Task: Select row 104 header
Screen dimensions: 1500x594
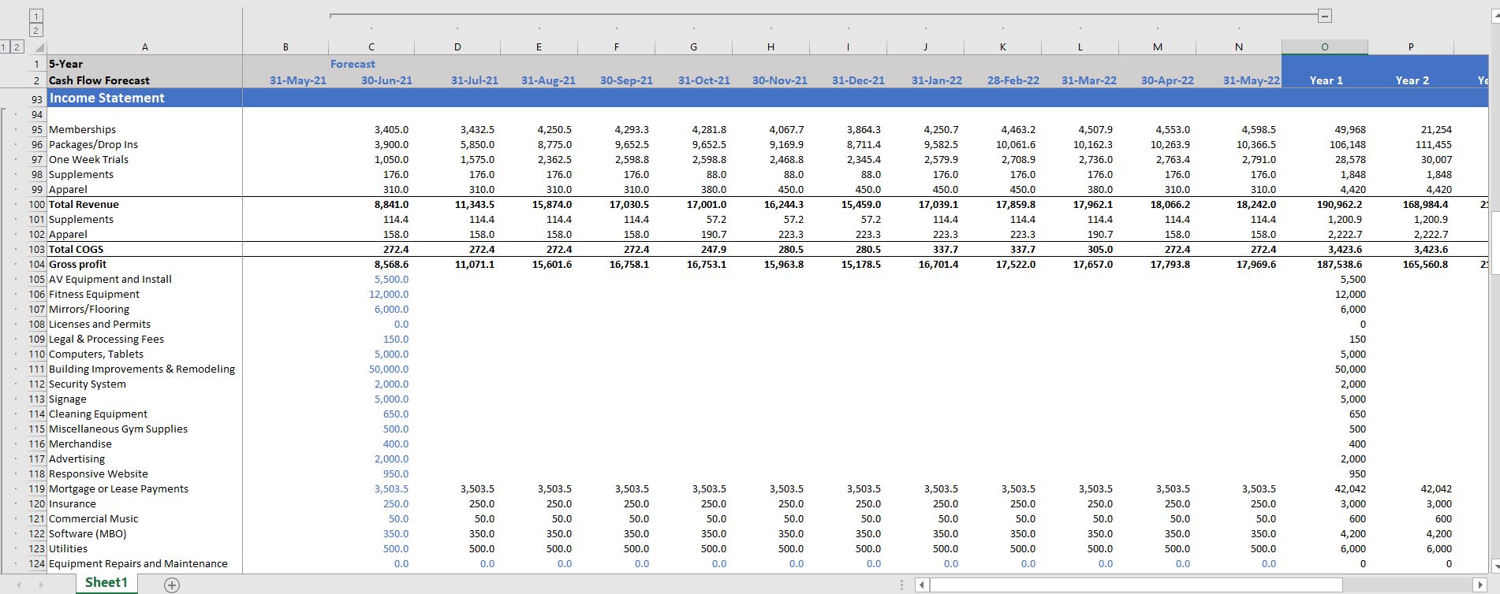Action: click(x=37, y=265)
